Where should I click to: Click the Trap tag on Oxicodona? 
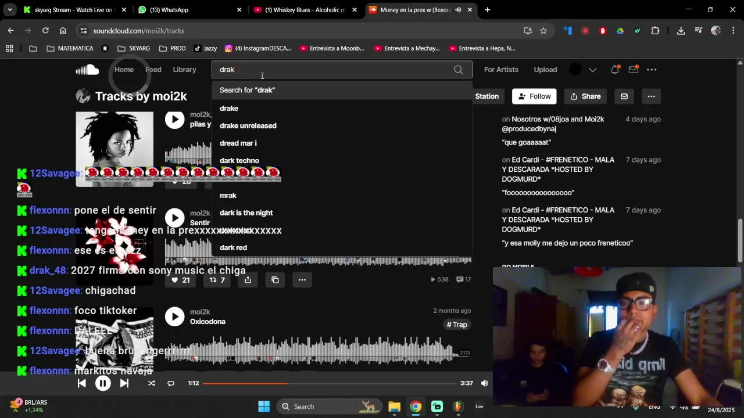[x=457, y=325]
